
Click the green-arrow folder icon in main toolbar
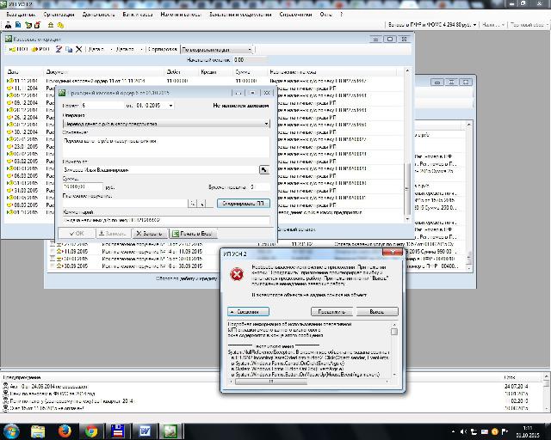tap(28, 25)
